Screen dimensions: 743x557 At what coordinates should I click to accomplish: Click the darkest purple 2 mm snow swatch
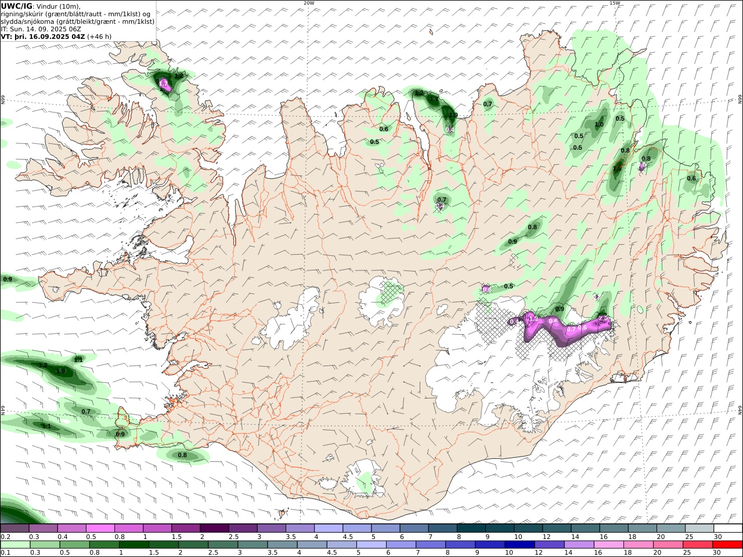coord(214,529)
